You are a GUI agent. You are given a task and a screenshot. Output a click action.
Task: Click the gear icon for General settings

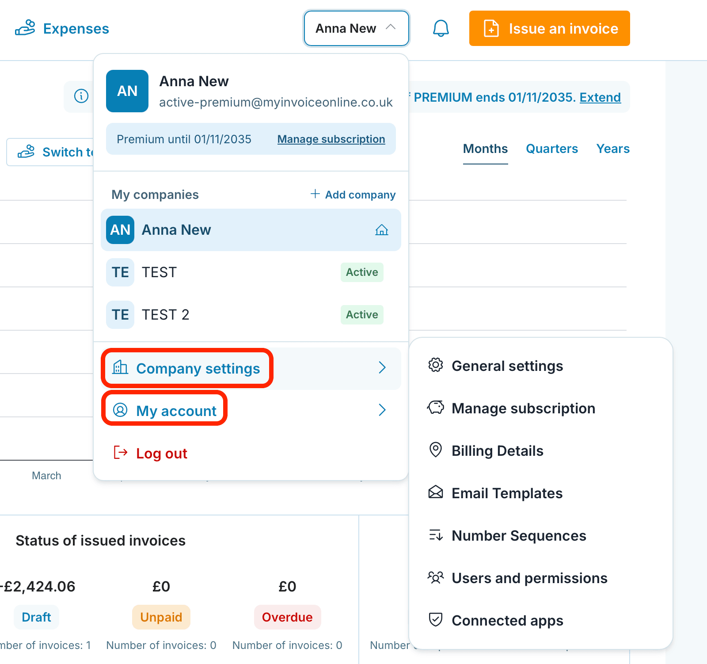coord(436,365)
